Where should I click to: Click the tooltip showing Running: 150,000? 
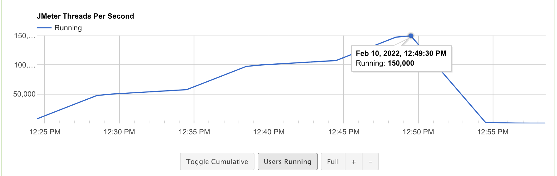[401, 58]
